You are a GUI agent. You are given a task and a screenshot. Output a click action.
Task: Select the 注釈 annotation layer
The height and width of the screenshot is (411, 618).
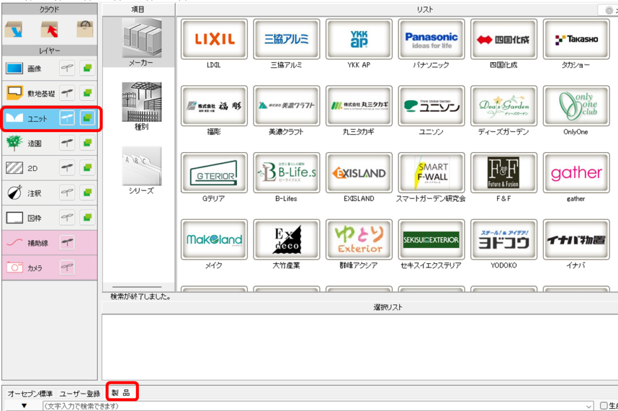(x=30, y=193)
